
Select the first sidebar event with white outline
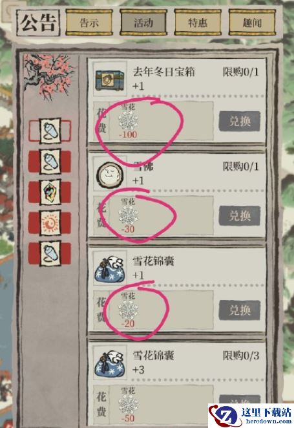click(x=50, y=131)
